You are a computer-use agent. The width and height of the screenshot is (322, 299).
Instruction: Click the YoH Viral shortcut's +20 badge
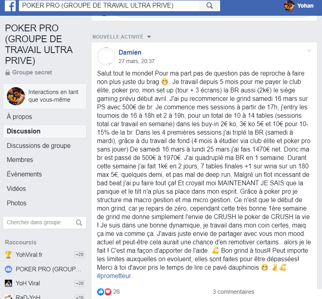coord(79,283)
